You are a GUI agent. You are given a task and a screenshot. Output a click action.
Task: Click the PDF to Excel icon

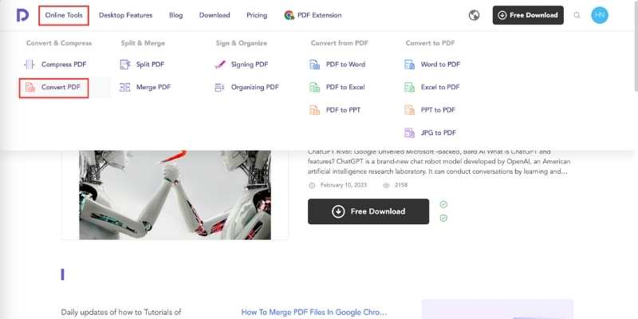click(x=314, y=87)
